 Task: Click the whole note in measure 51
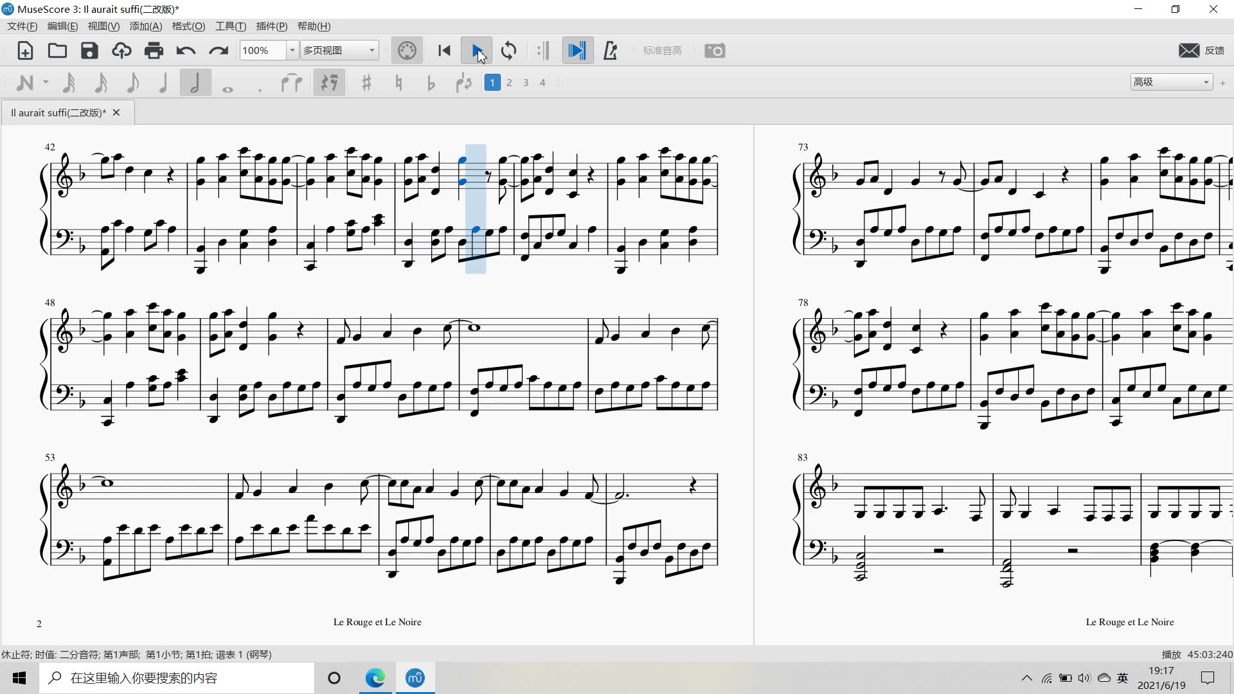point(474,328)
